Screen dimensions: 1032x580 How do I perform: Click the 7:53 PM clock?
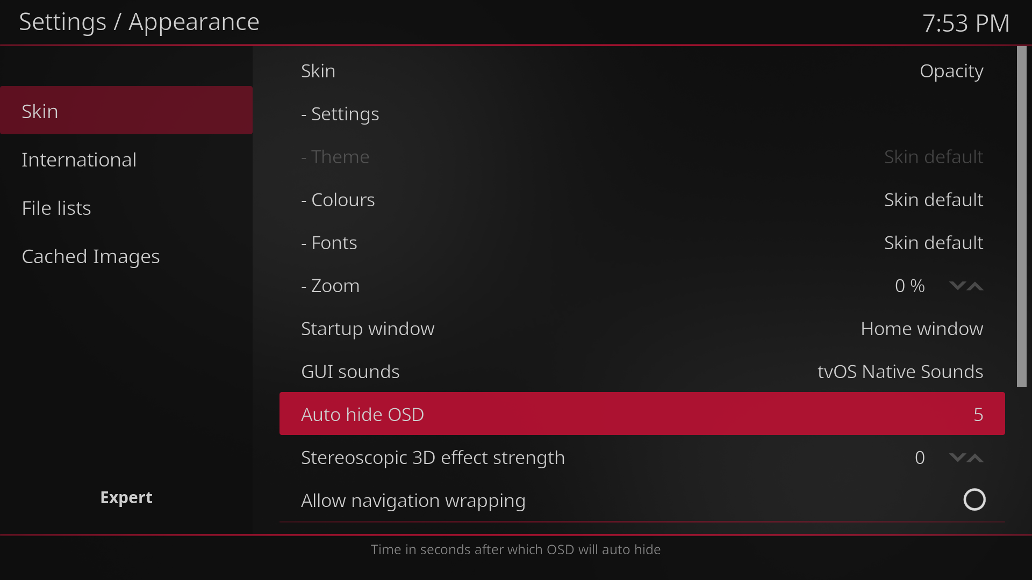pos(965,23)
